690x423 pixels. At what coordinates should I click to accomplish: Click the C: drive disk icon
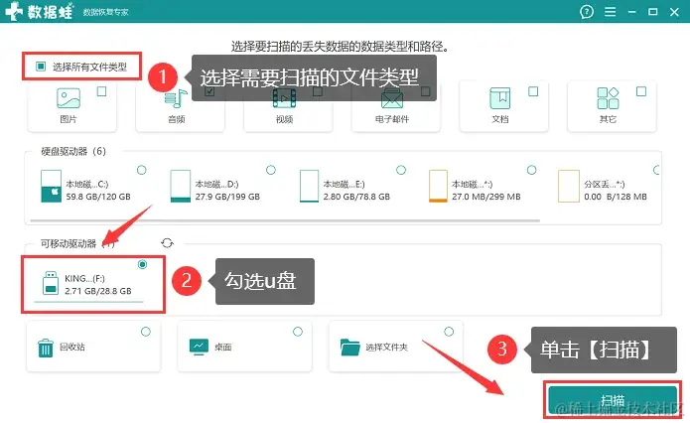coord(51,187)
